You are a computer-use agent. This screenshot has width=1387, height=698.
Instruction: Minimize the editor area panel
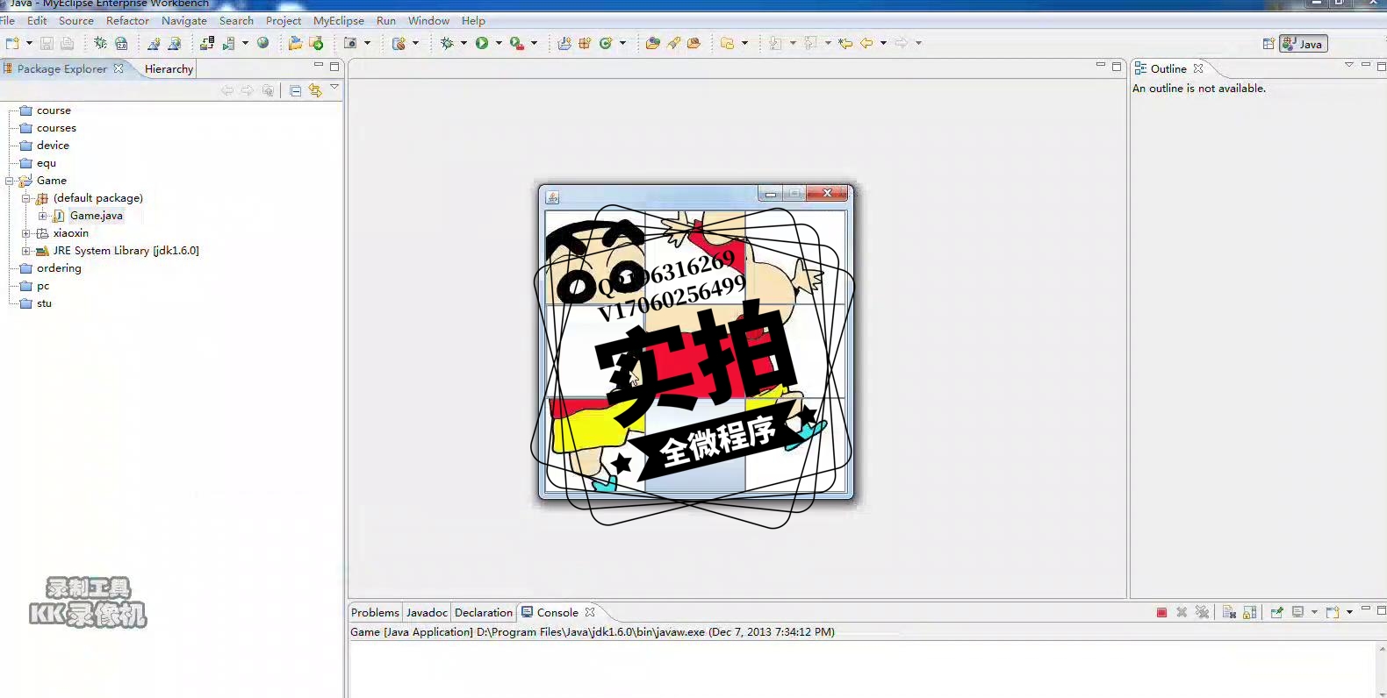(x=1101, y=65)
